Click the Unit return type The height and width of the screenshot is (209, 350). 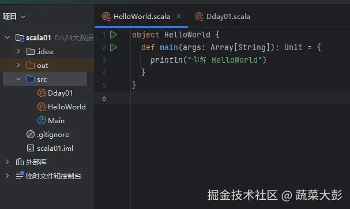tap(293, 47)
